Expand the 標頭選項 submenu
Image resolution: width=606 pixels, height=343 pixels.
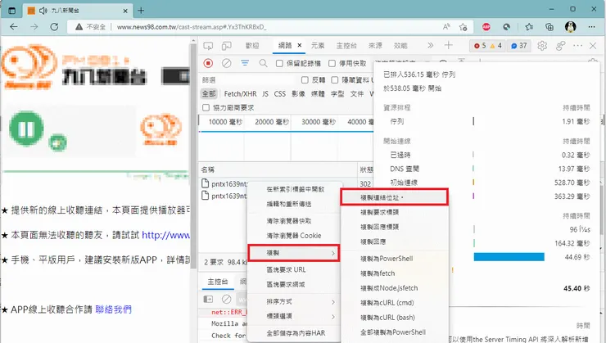pos(294,316)
